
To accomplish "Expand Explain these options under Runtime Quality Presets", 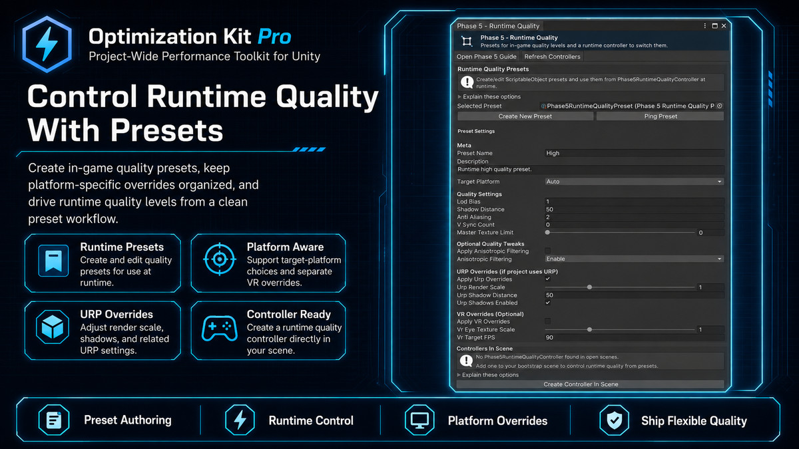I will (489, 96).
